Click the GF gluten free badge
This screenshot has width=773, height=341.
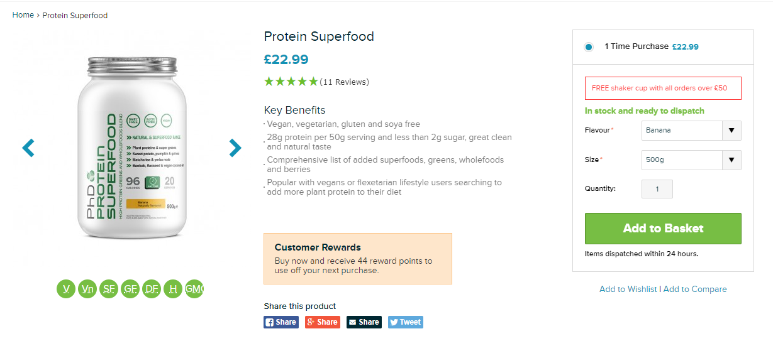tap(130, 289)
